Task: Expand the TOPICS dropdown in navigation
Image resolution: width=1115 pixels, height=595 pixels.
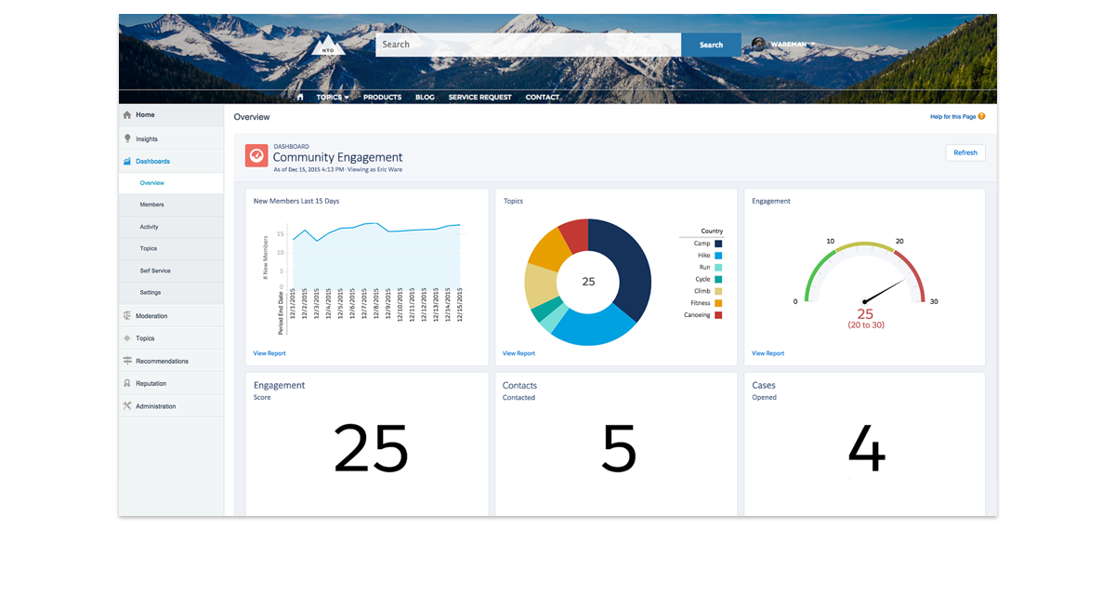Action: click(333, 97)
